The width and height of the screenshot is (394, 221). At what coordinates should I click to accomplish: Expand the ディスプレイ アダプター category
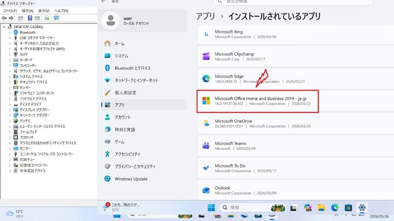coord(10,110)
